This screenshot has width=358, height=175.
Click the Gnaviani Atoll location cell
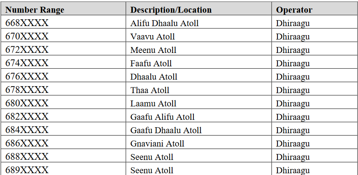157,143
